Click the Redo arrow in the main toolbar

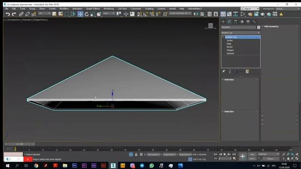(14, 14)
